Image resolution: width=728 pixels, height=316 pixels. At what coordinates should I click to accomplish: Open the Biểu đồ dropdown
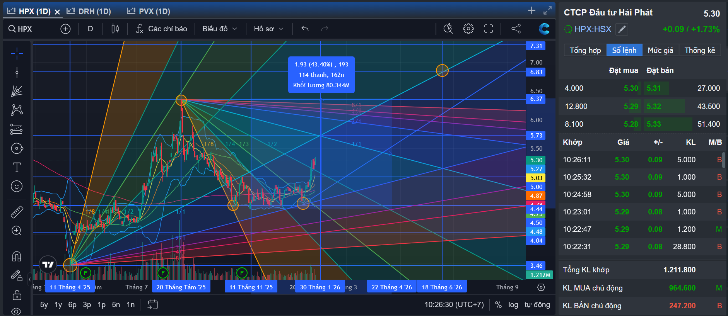[220, 29]
